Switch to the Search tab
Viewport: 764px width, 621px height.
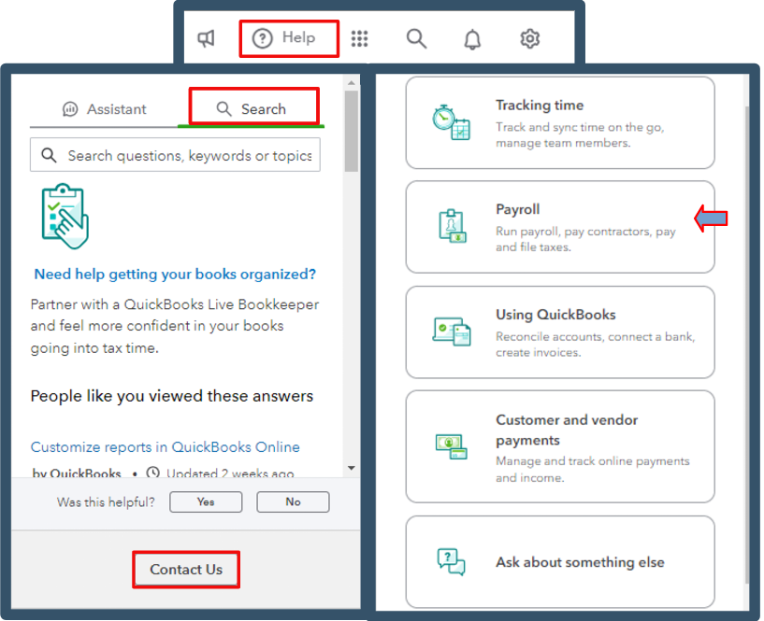(x=252, y=109)
